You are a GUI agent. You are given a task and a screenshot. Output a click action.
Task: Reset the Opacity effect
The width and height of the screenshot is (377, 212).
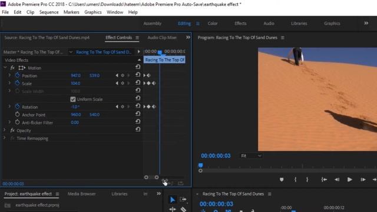(x=138, y=130)
